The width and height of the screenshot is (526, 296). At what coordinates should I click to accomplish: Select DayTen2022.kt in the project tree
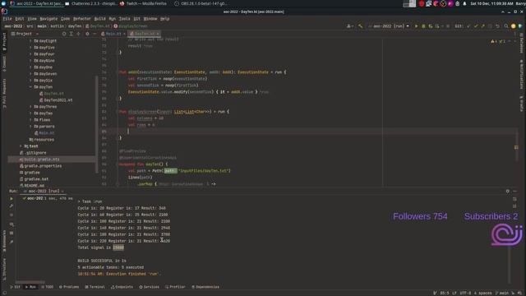[x=56, y=100]
